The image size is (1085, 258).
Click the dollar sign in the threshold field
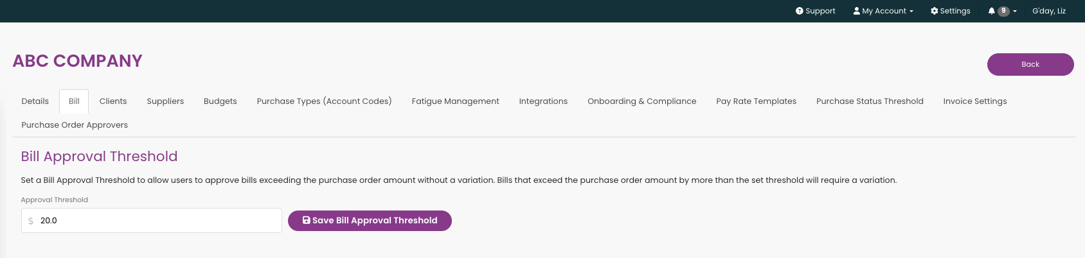[x=31, y=221]
